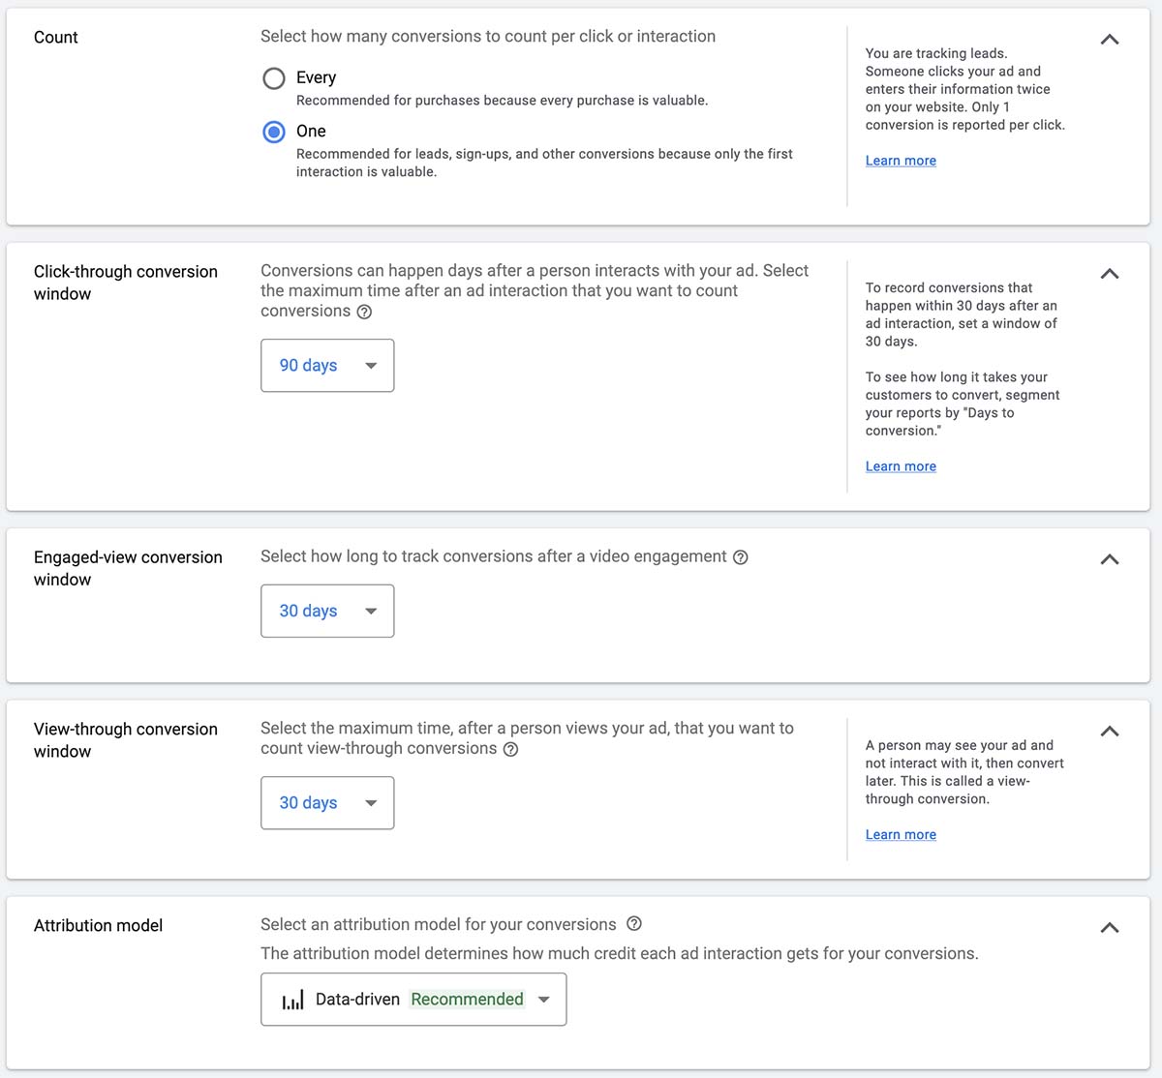Collapse the Click-through conversion window section
The width and height of the screenshot is (1162, 1078).
[1110, 274]
